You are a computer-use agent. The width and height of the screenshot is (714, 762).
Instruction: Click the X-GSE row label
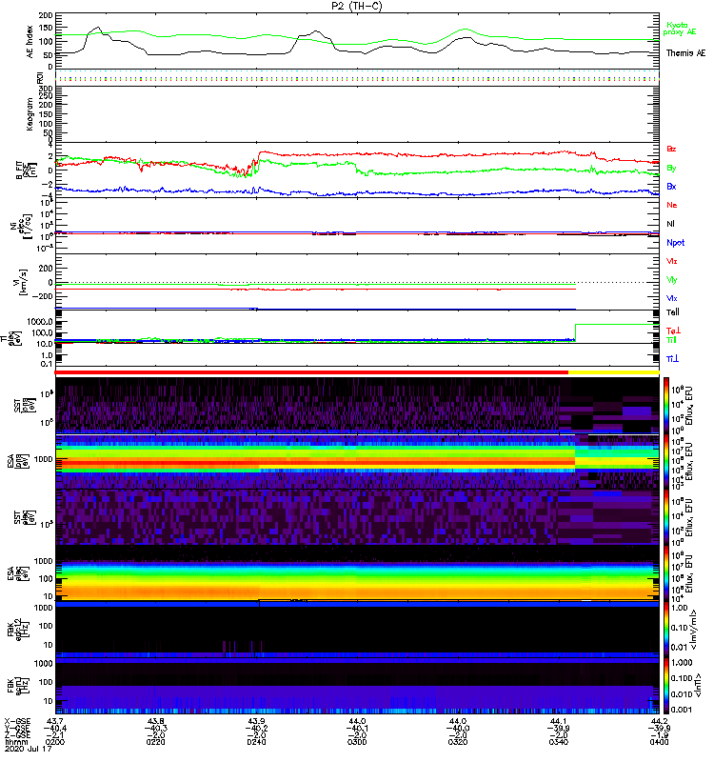tap(16, 722)
